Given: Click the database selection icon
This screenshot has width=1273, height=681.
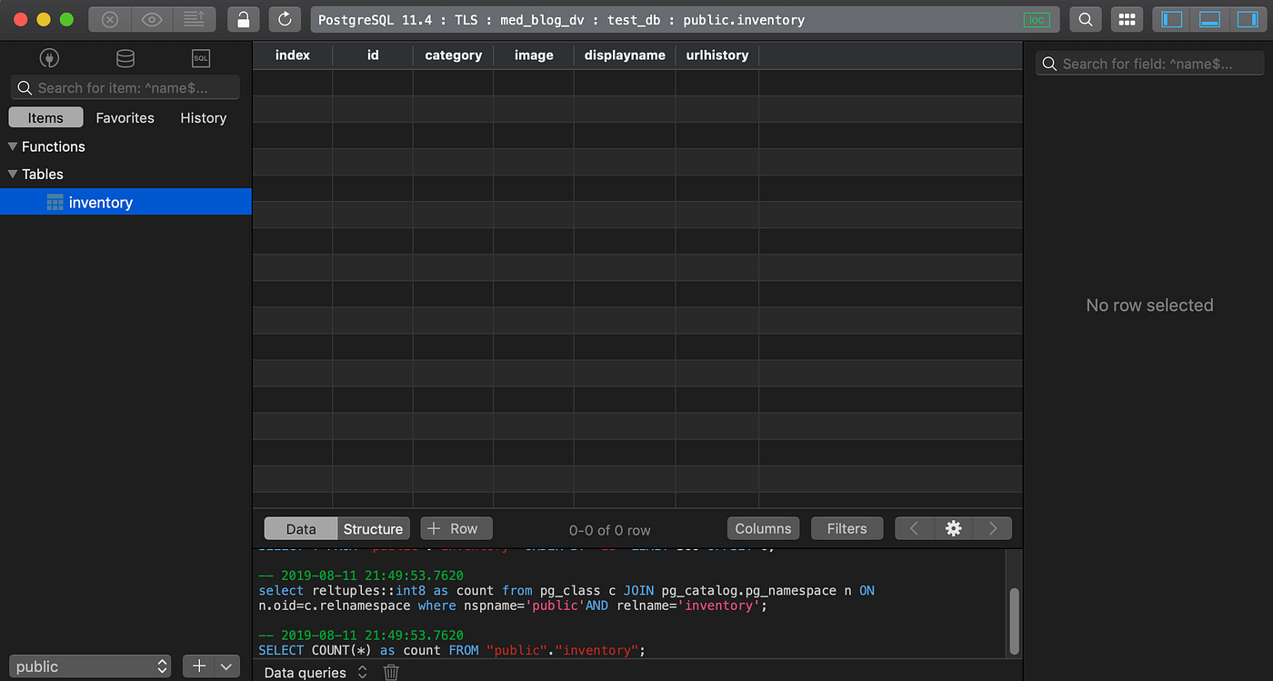Looking at the screenshot, I should tap(125, 57).
